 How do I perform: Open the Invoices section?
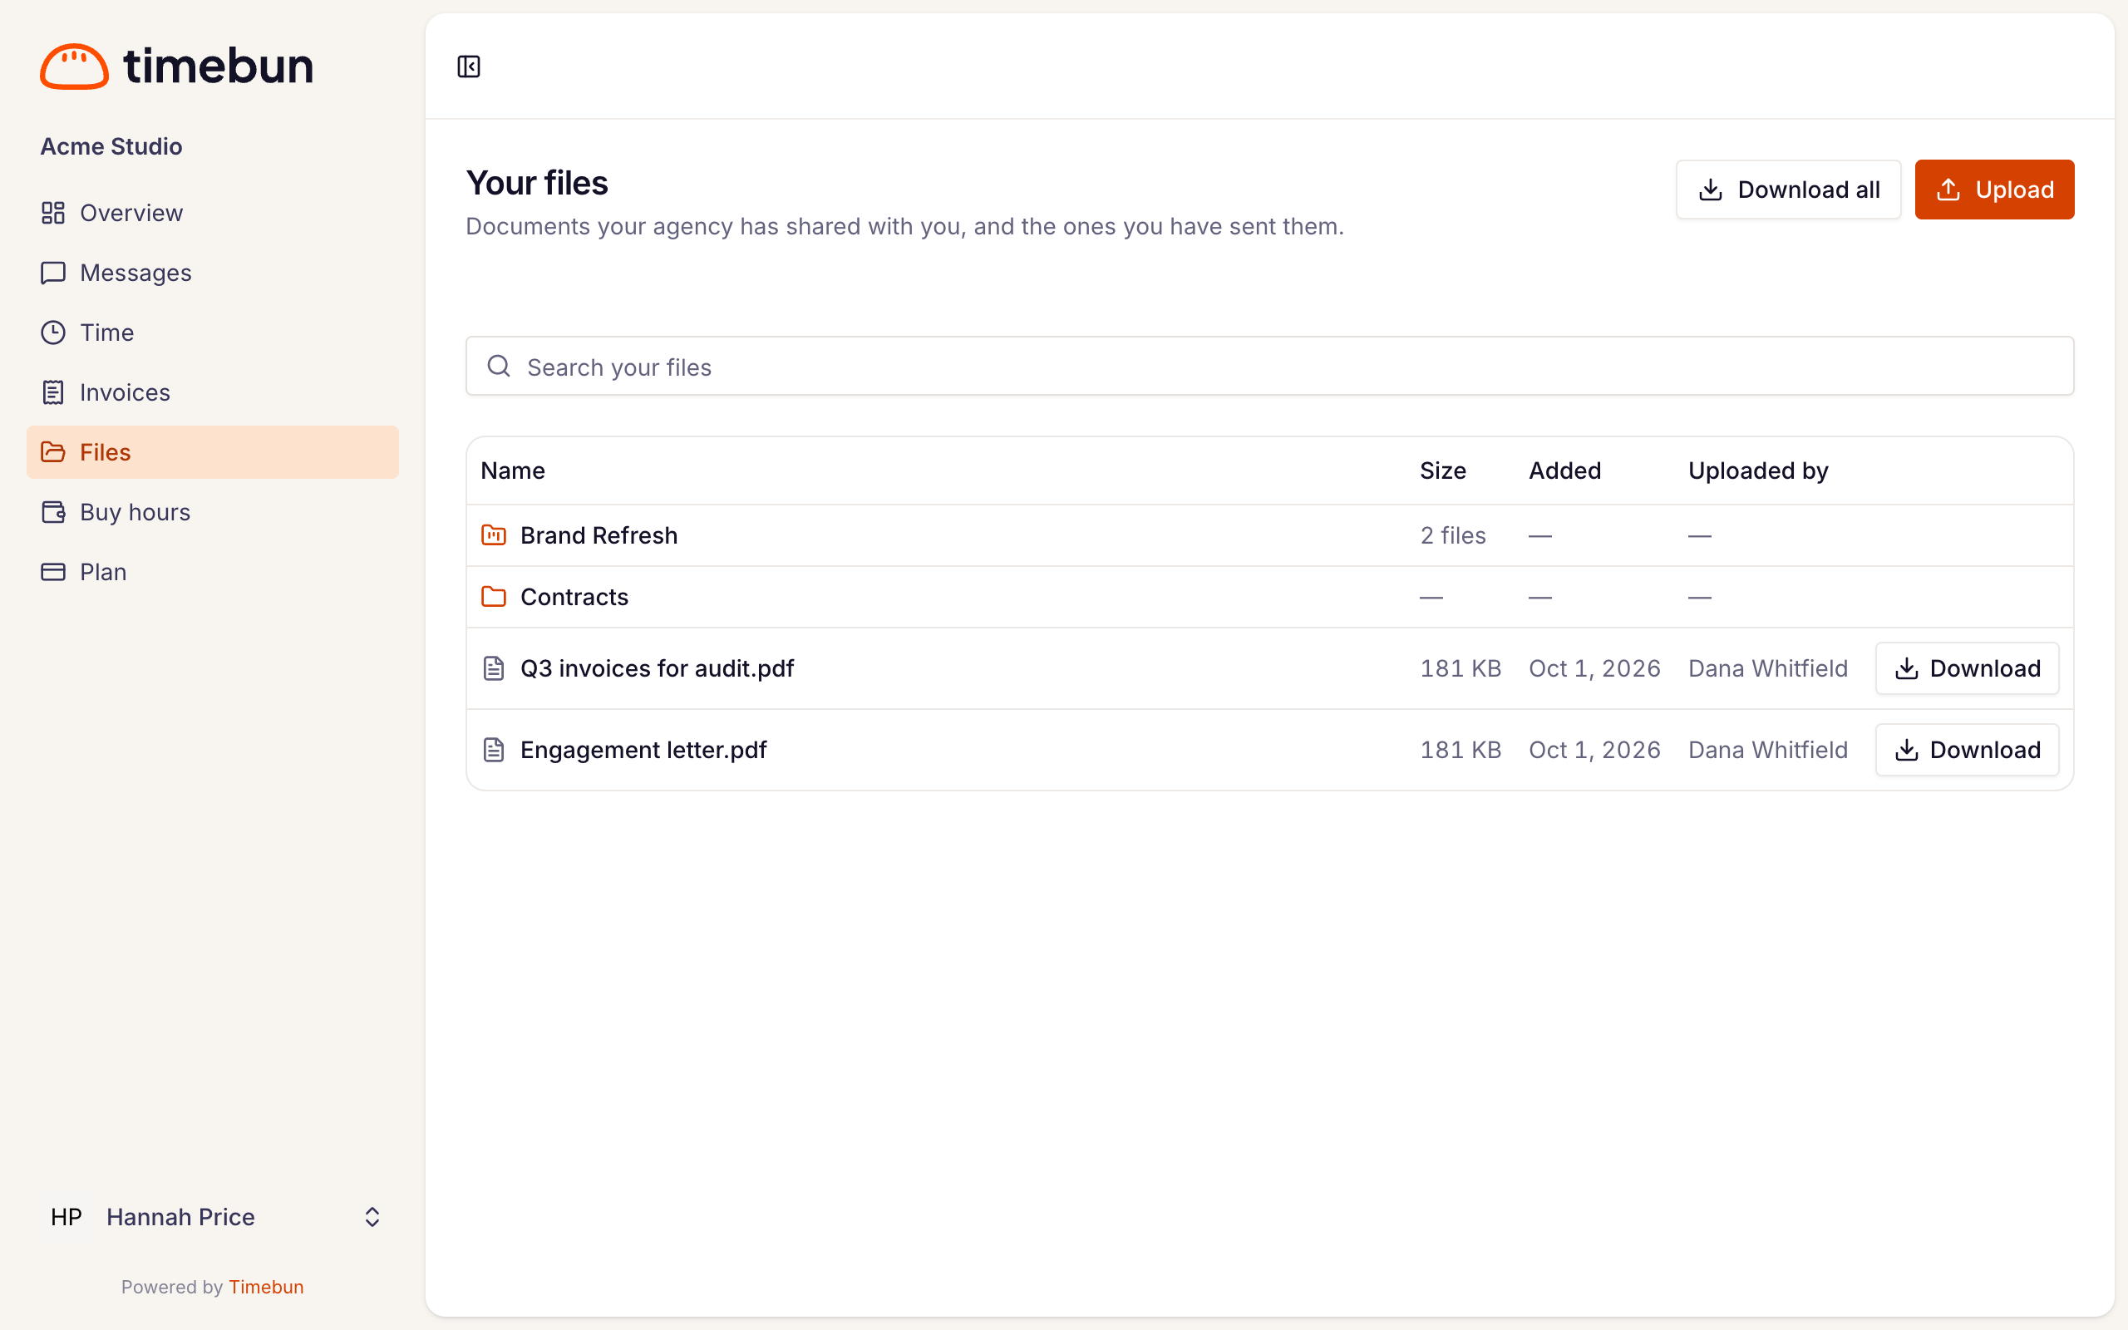click(x=213, y=392)
